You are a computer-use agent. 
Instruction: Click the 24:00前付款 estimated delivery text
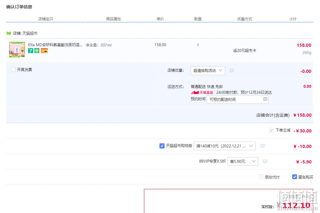click(244, 92)
